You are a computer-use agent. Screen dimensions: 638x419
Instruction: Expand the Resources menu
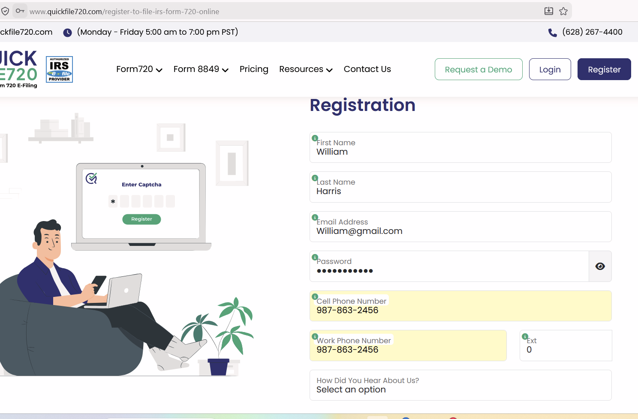pos(306,69)
